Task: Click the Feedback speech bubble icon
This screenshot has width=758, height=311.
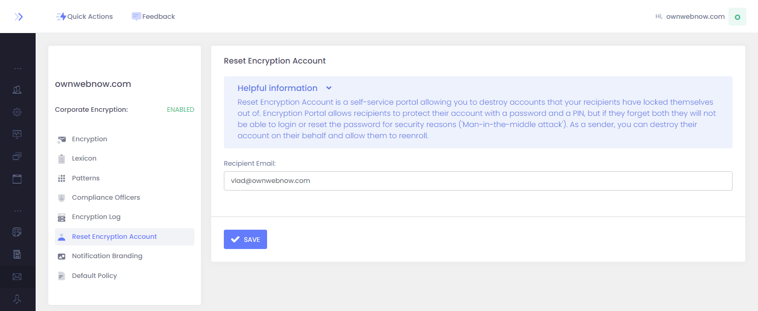Action: click(x=136, y=16)
